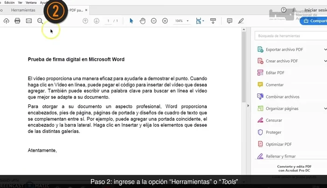Click the Editar PDF icon
Viewport: 327px width, 188px height.
click(x=260, y=73)
